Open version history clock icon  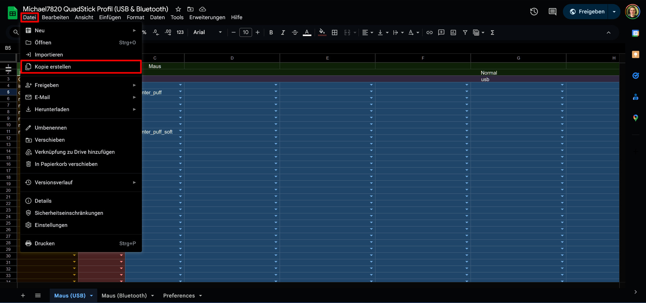[534, 12]
